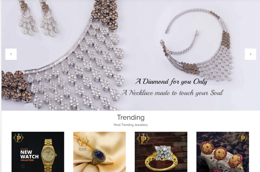Click logo on the diamond ring card
This screenshot has width=260, height=172.
(143, 139)
